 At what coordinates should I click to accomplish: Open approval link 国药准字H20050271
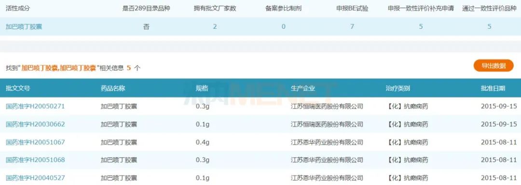[35, 107]
